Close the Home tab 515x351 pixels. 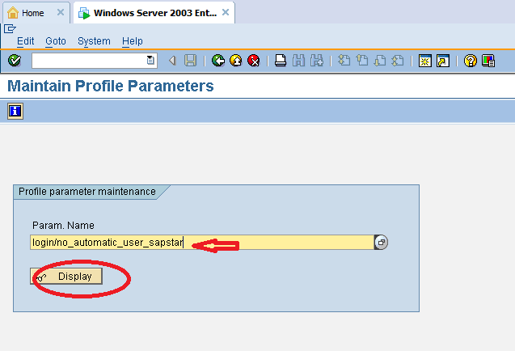point(61,12)
